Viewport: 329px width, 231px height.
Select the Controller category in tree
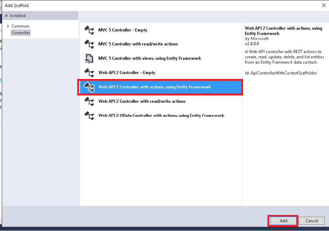point(21,33)
